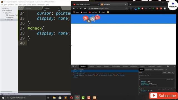
Task: Open the DevTools three-dot menu
Action: coord(171,66)
